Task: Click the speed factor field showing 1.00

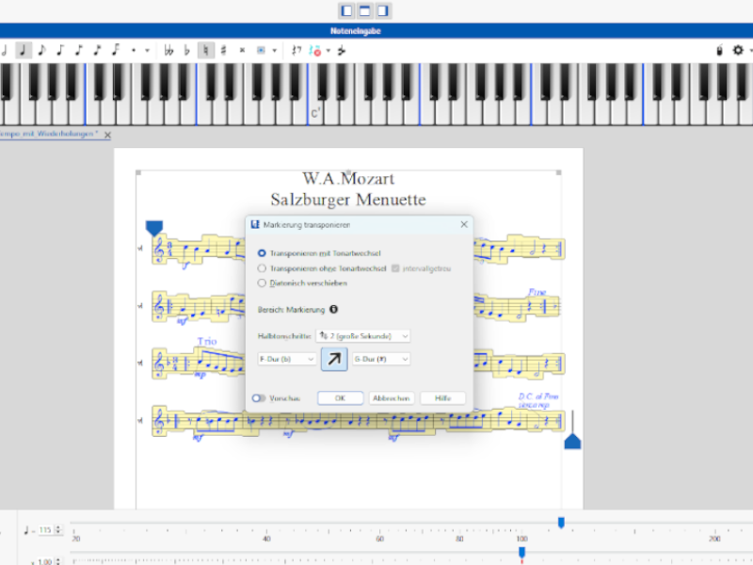Action: 44,560
